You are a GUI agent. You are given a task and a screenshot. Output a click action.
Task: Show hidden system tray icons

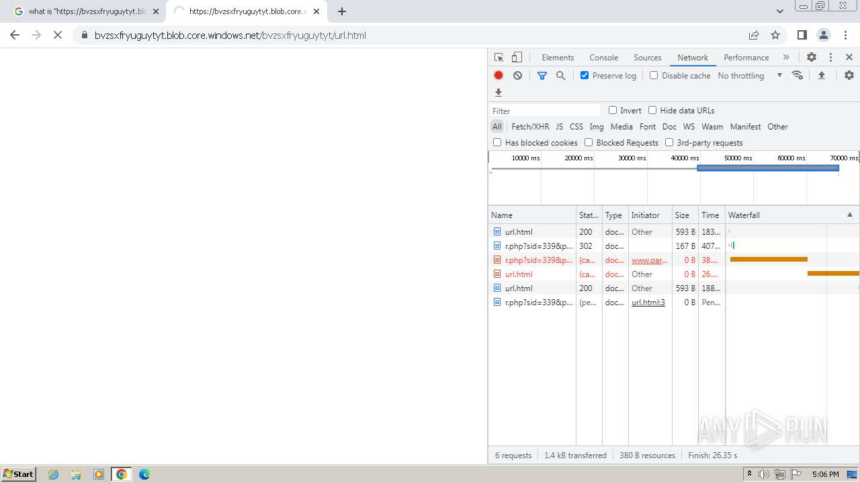[749, 474]
